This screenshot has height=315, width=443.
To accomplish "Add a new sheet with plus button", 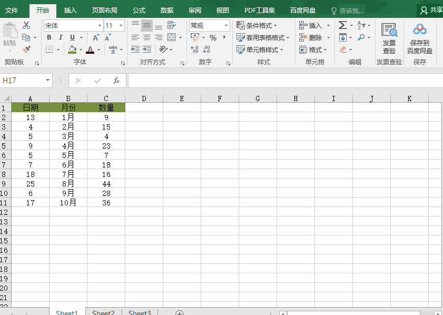I will pyautogui.click(x=180, y=313).
